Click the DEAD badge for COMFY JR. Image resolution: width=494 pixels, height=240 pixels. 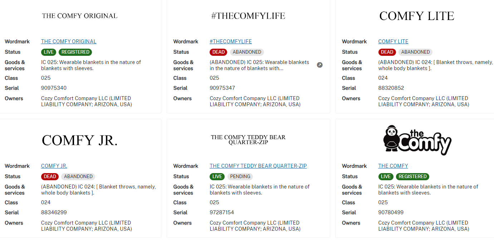click(x=50, y=177)
